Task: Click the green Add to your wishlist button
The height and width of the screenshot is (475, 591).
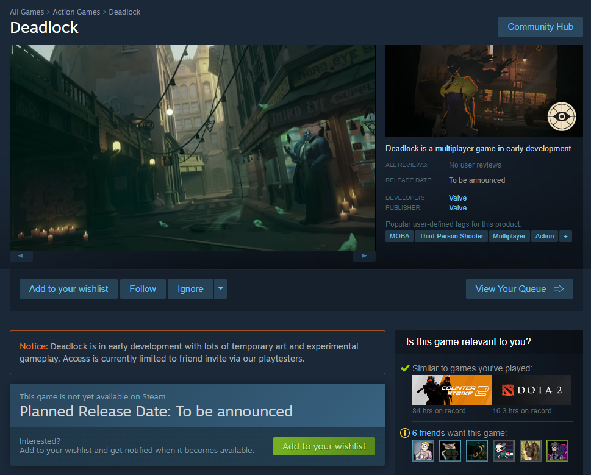Action: [x=324, y=446]
